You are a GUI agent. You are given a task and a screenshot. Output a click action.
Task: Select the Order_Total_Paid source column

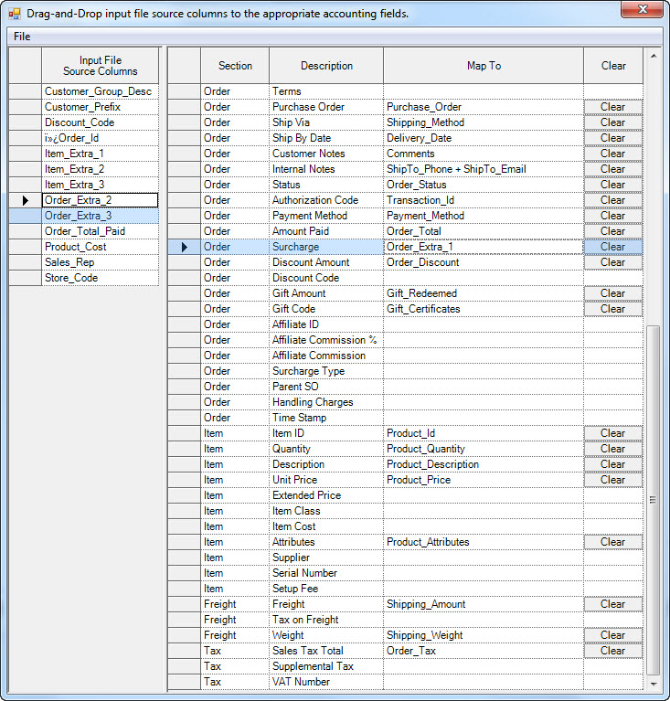pos(101,231)
